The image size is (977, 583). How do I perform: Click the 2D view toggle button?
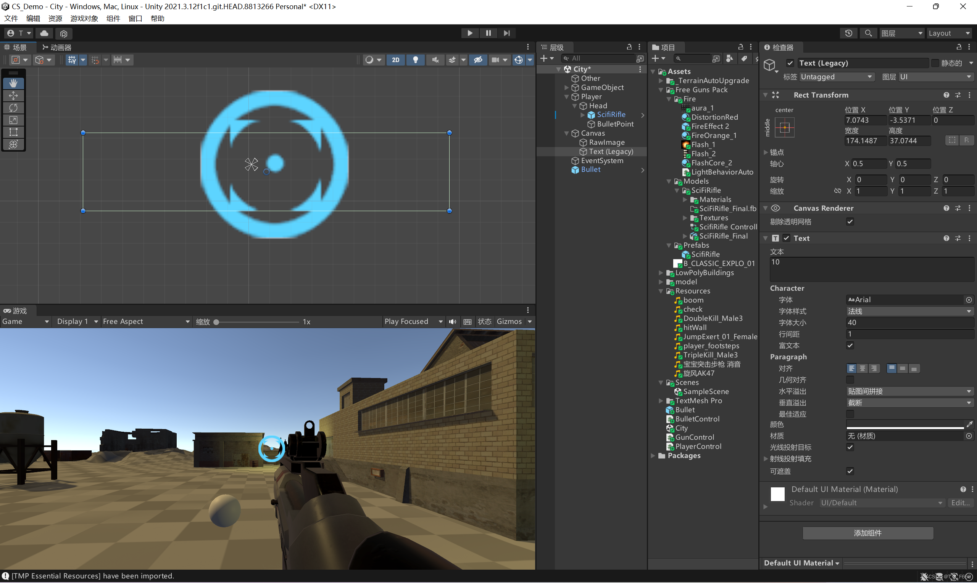point(395,60)
